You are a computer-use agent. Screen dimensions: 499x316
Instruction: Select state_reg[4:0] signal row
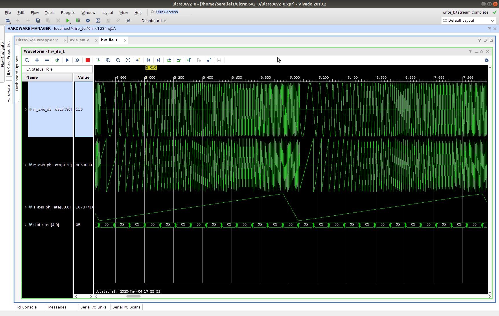coord(47,225)
